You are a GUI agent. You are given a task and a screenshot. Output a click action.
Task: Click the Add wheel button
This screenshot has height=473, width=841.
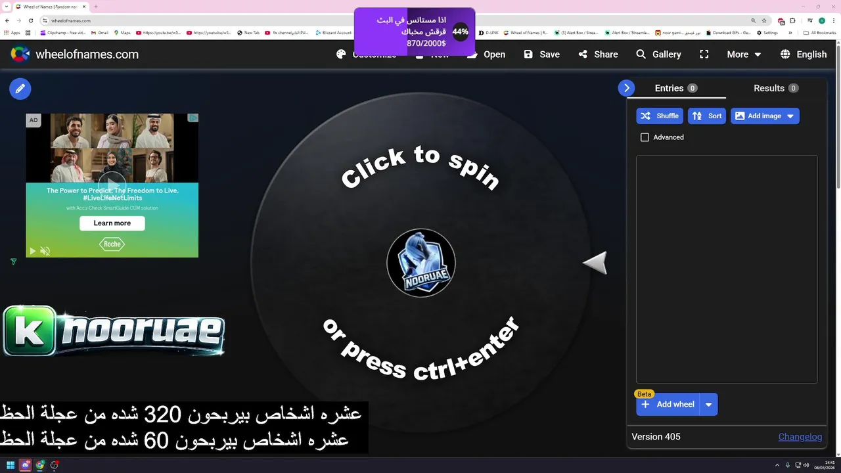[668, 405]
